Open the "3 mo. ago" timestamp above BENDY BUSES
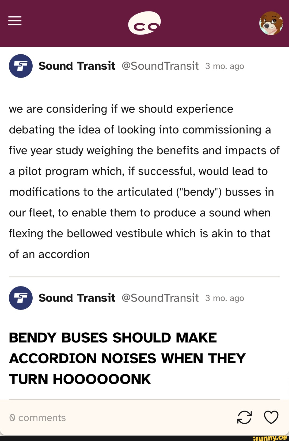The height and width of the screenshot is (441, 289). click(x=225, y=298)
